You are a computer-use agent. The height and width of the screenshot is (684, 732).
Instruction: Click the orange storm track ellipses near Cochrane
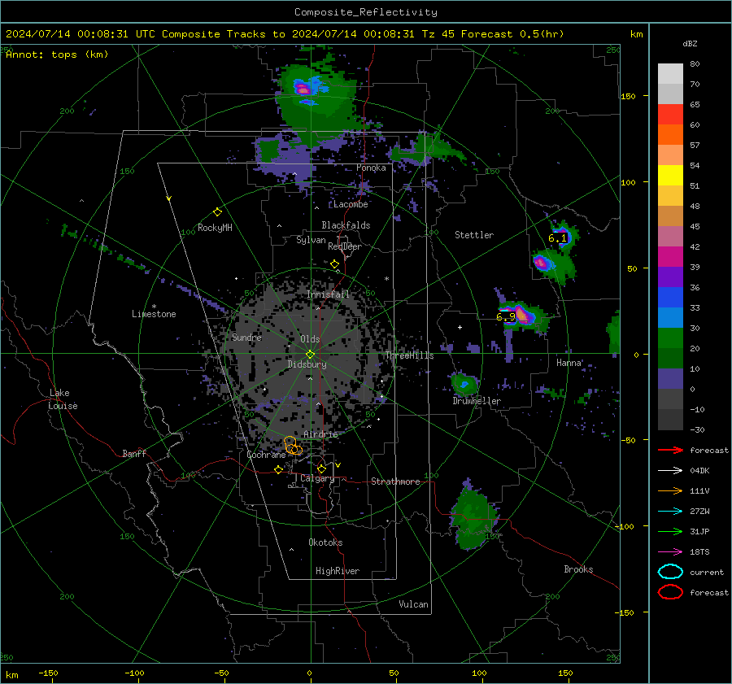pyautogui.click(x=293, y=446)
